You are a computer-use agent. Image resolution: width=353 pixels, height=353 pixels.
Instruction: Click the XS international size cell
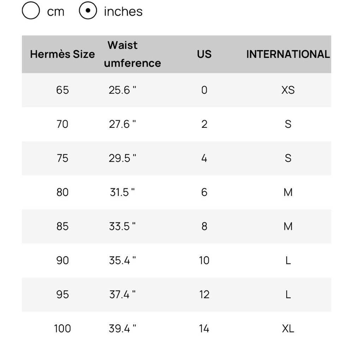pos(288,90)
